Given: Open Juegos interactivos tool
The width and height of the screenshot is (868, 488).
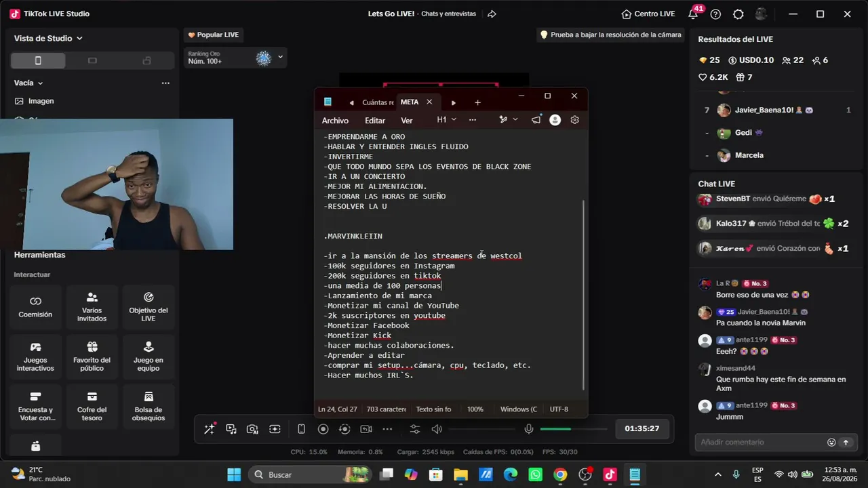Looking at the screenshot, I should coord(35,357).
